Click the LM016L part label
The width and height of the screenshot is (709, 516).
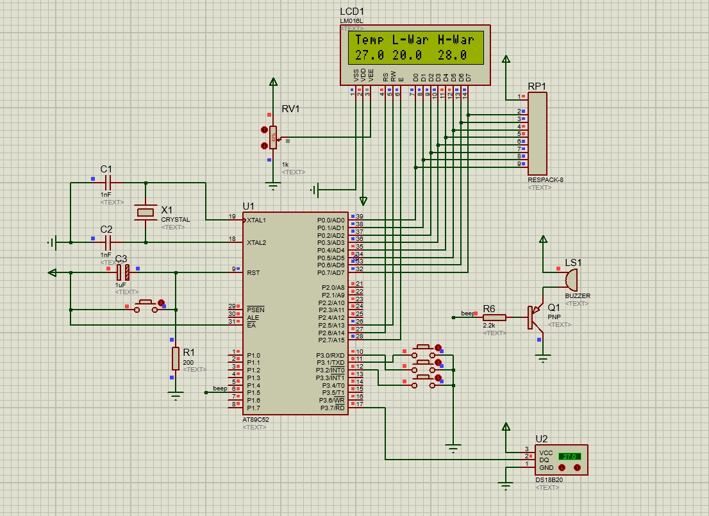(351, 21)
